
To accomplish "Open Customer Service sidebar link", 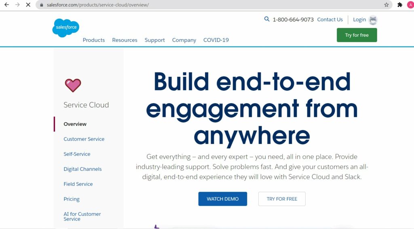I will (x=84, y=139).
